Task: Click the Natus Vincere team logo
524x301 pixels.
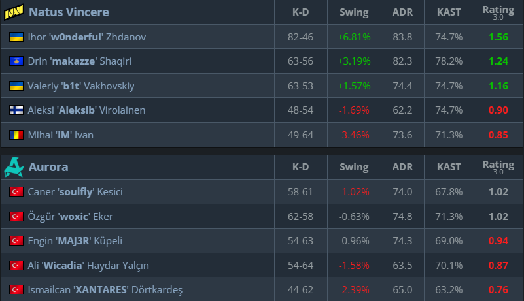Action: coord(14,12)
